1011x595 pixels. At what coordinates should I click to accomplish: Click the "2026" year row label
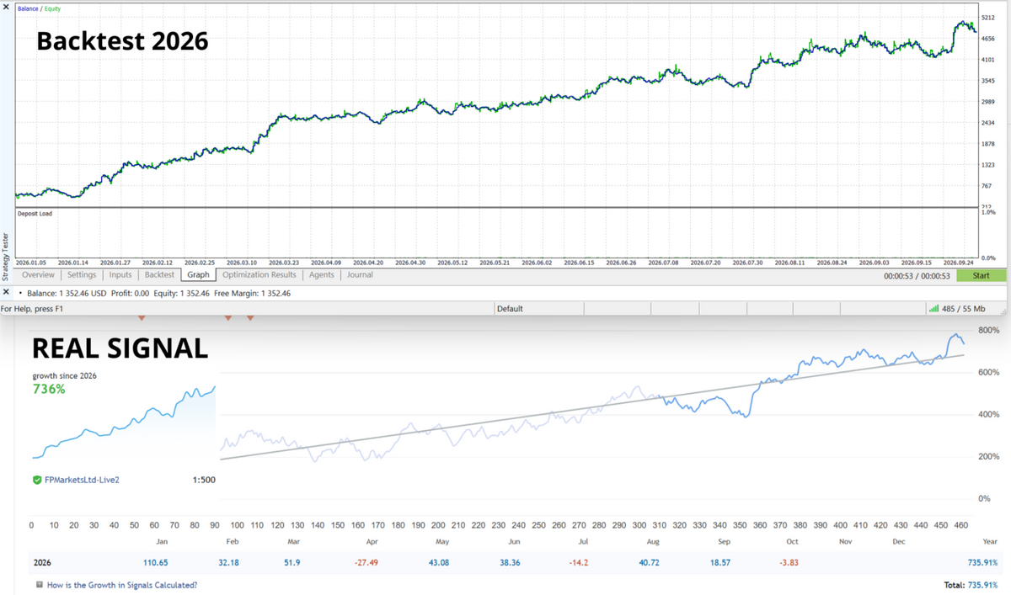(43, 561)
